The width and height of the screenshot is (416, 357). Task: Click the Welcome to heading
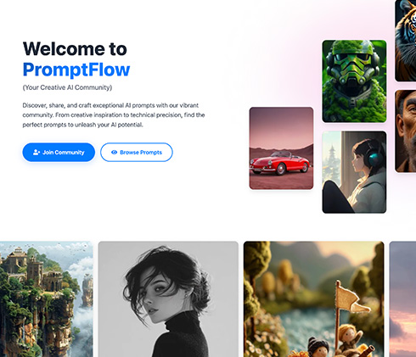[75, 49]
